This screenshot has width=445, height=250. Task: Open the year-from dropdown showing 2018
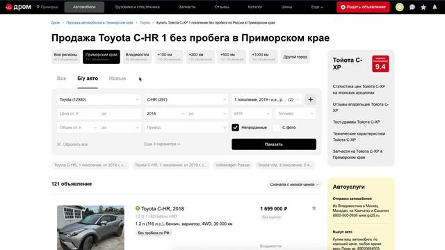pyautogui.click(x=165, y=114)
